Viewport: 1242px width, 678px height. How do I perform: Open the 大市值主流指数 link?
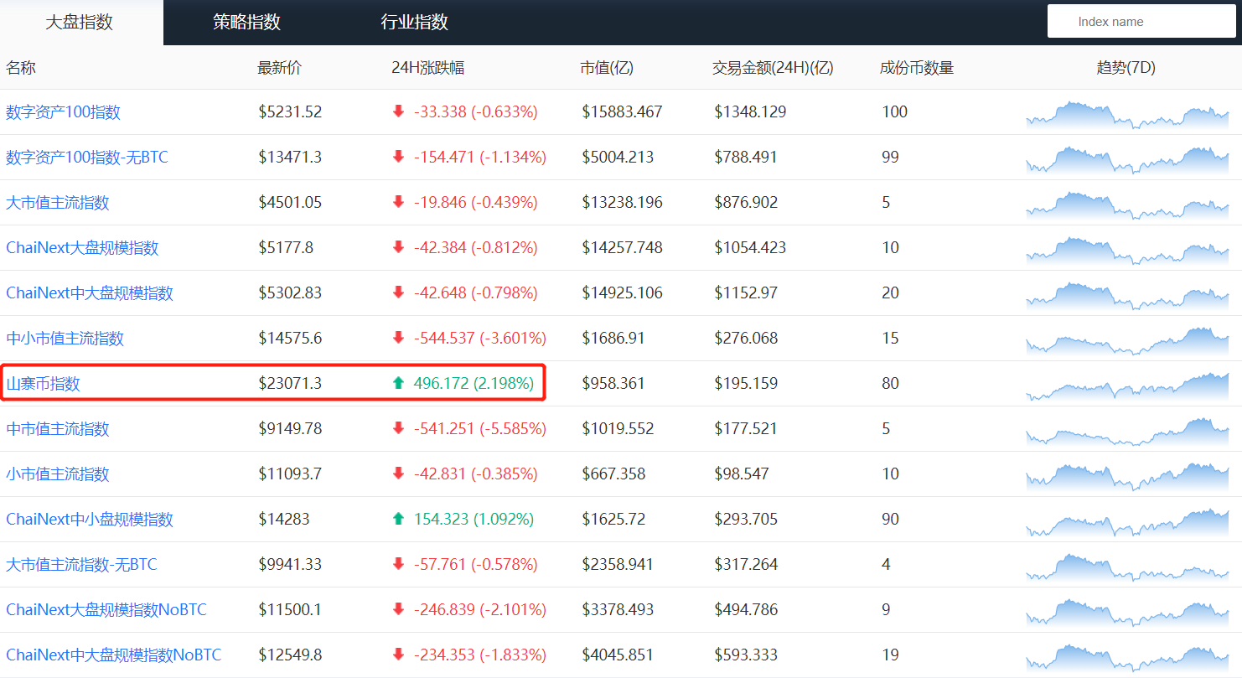point(58,203)
